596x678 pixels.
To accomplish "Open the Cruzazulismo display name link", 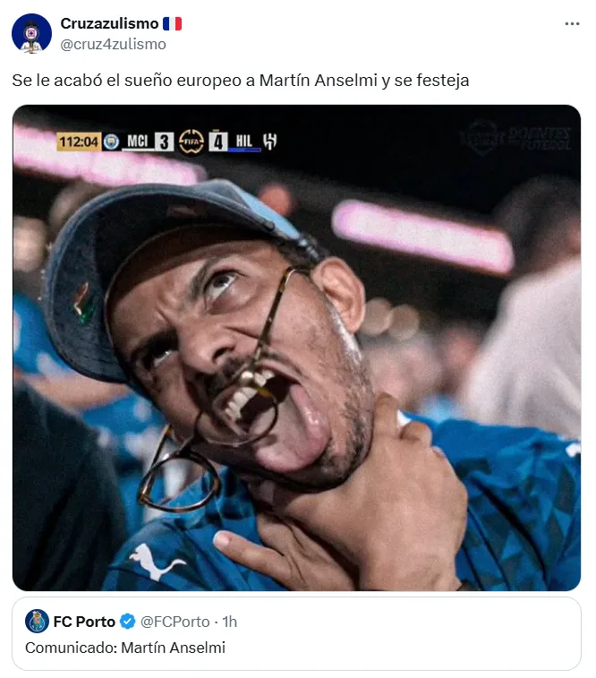I will 109,23.
